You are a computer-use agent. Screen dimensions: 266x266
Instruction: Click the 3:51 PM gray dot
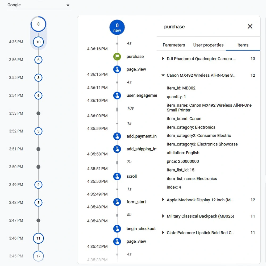click(x=38, y=149)
